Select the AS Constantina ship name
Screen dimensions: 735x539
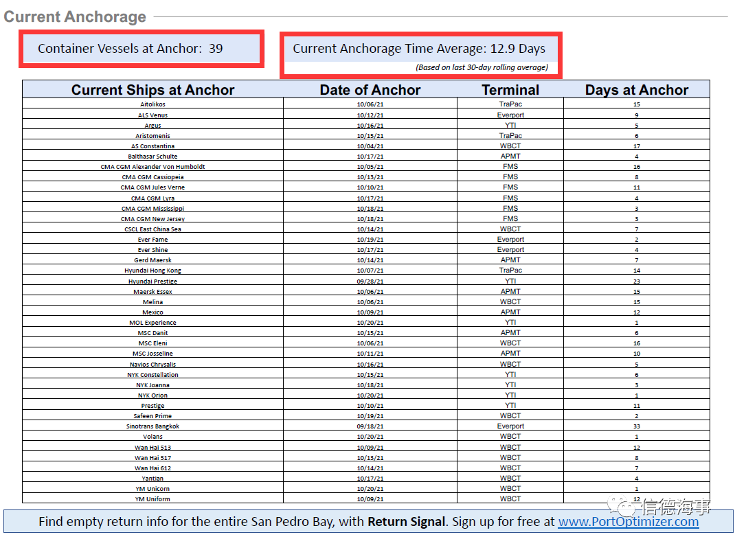(152, 146)
